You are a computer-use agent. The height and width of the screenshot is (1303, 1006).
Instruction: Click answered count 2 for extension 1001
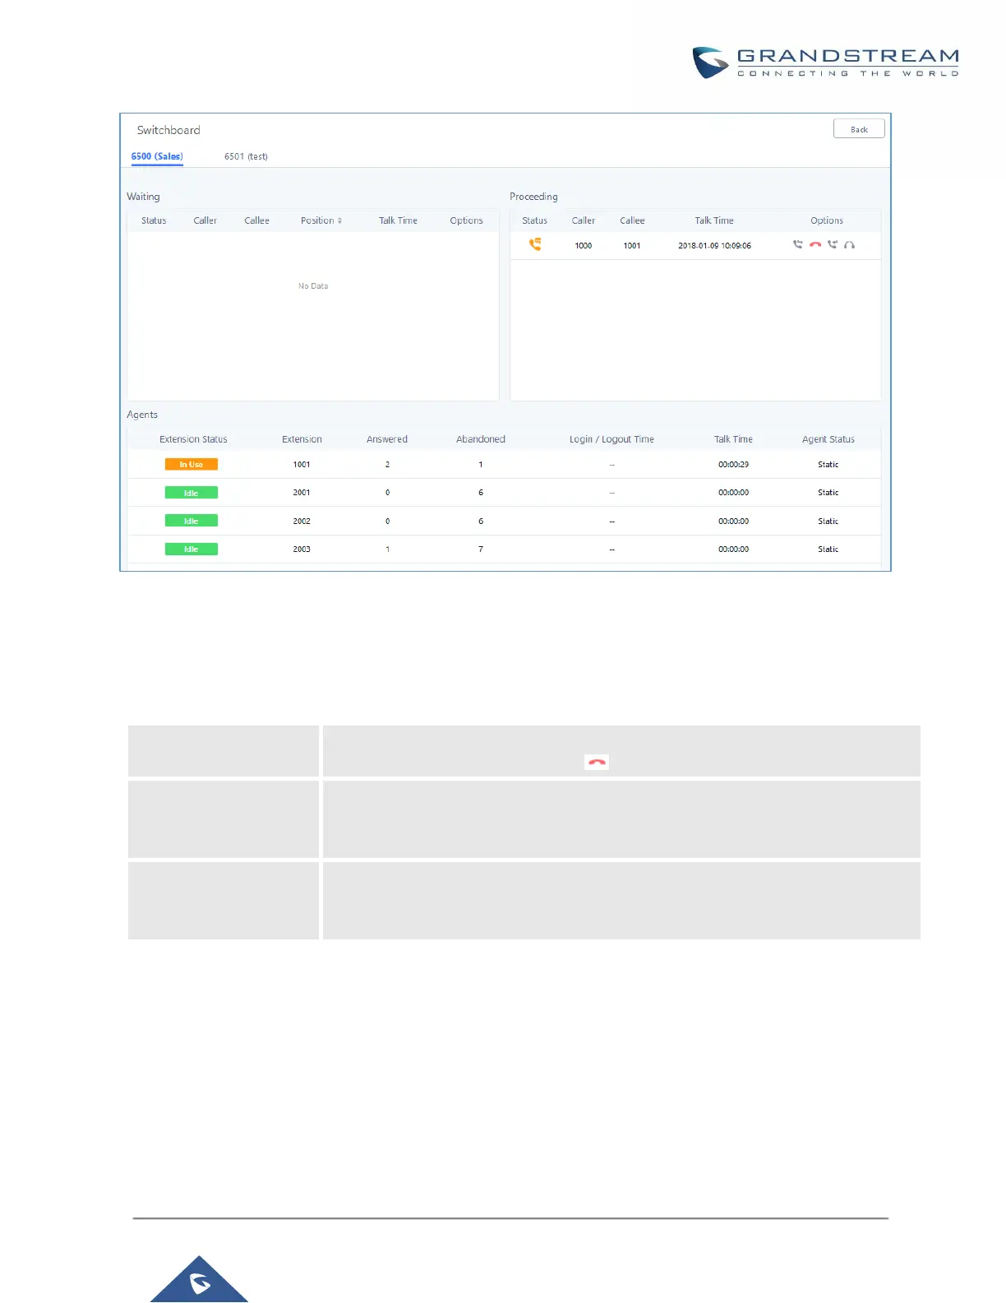coord(387,465)
